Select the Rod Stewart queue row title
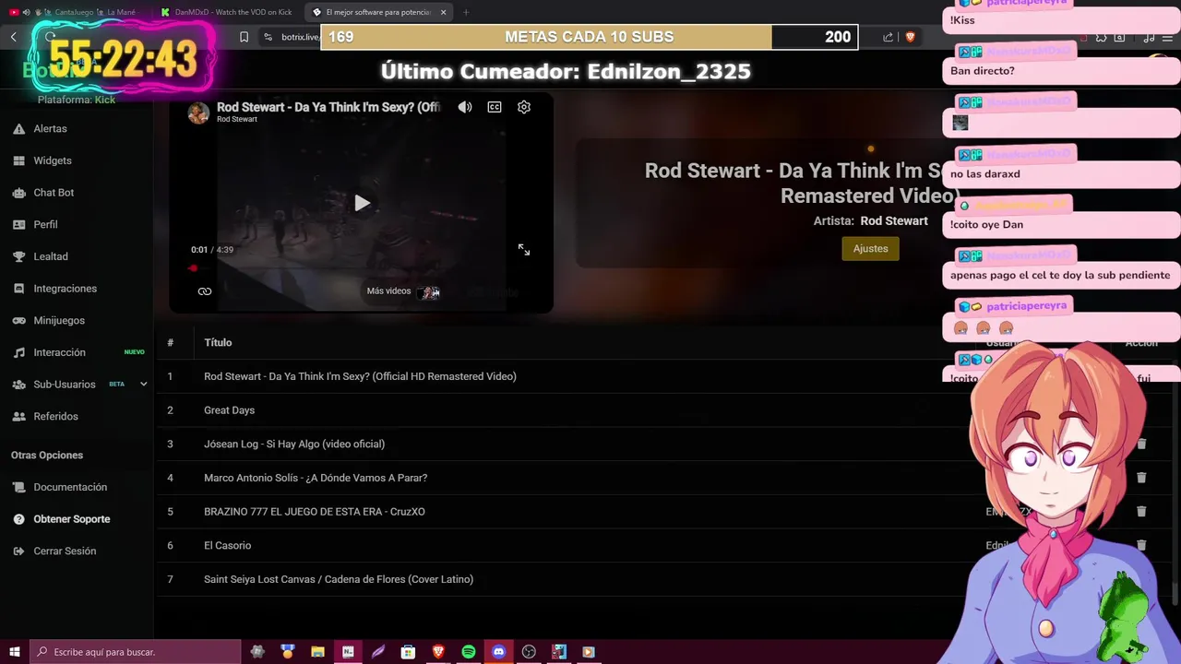The height and width of the screenshot is (664, 1181). [x=360, y=376]
